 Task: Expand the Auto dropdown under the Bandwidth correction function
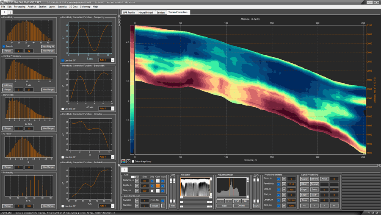[106, 109]
